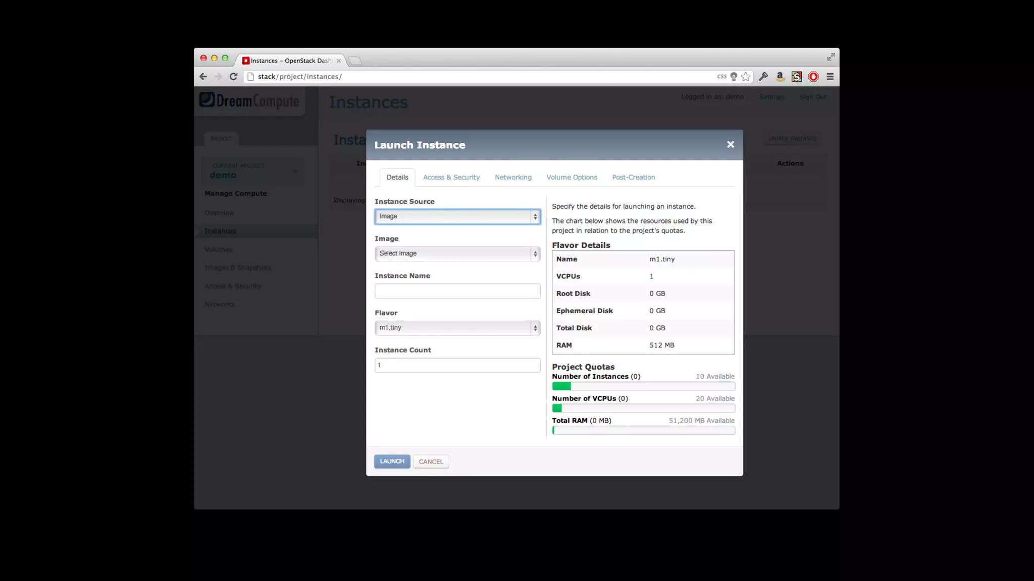This screenshot has width=1034, height=581.
Task: Click the lightbulb icon in address bar
Action: (x=734, y=77)
